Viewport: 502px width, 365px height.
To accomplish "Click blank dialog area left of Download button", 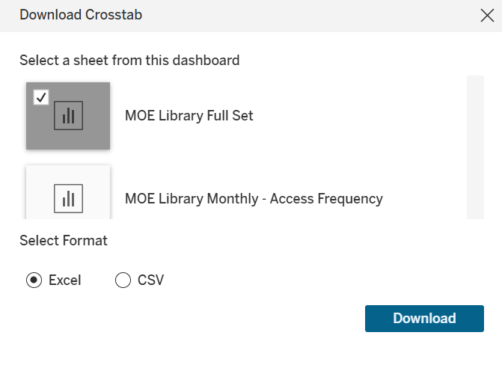I will [224, 318].
